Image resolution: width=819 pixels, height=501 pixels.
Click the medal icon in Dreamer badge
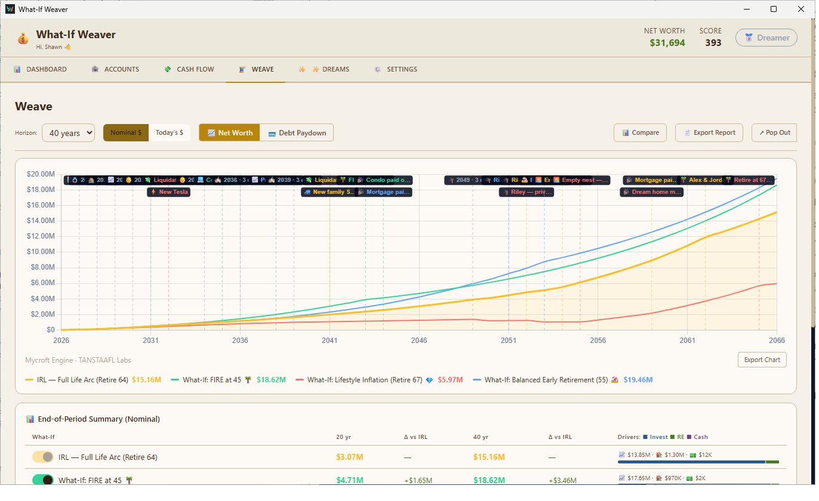tap(749, 38)
